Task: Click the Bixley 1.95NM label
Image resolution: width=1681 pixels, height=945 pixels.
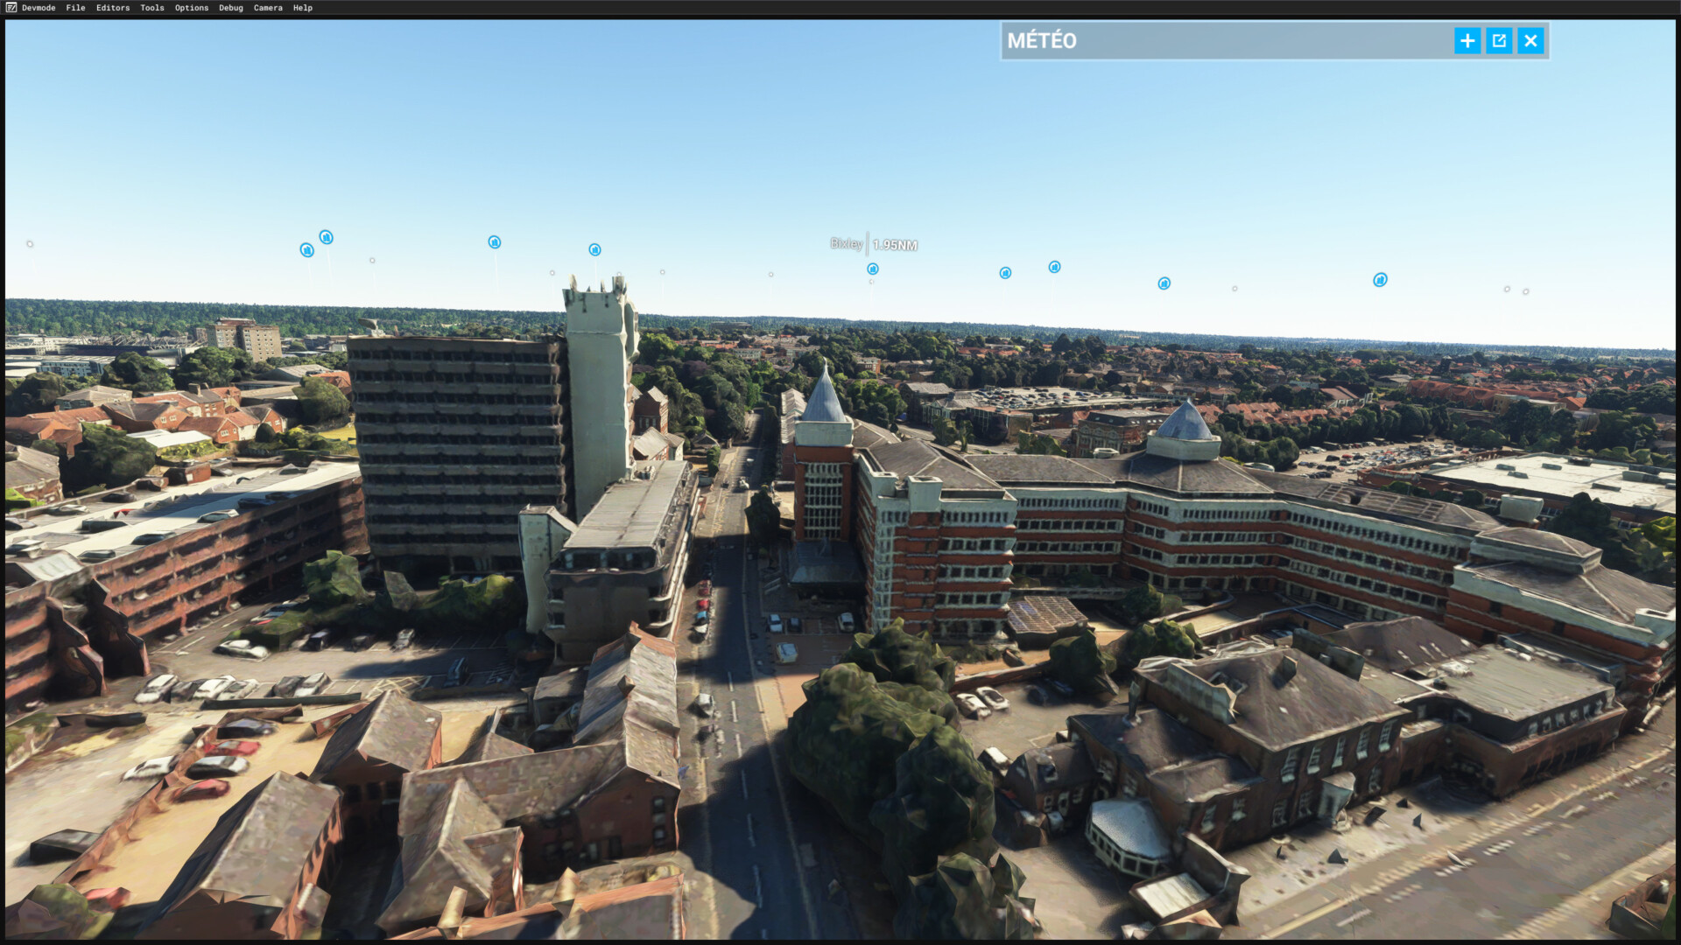Action: click(x=874, y=245)
